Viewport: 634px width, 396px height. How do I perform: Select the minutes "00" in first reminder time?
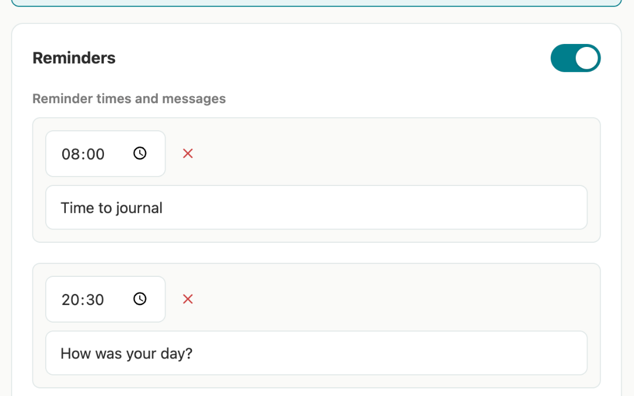[x=96, y=154]
